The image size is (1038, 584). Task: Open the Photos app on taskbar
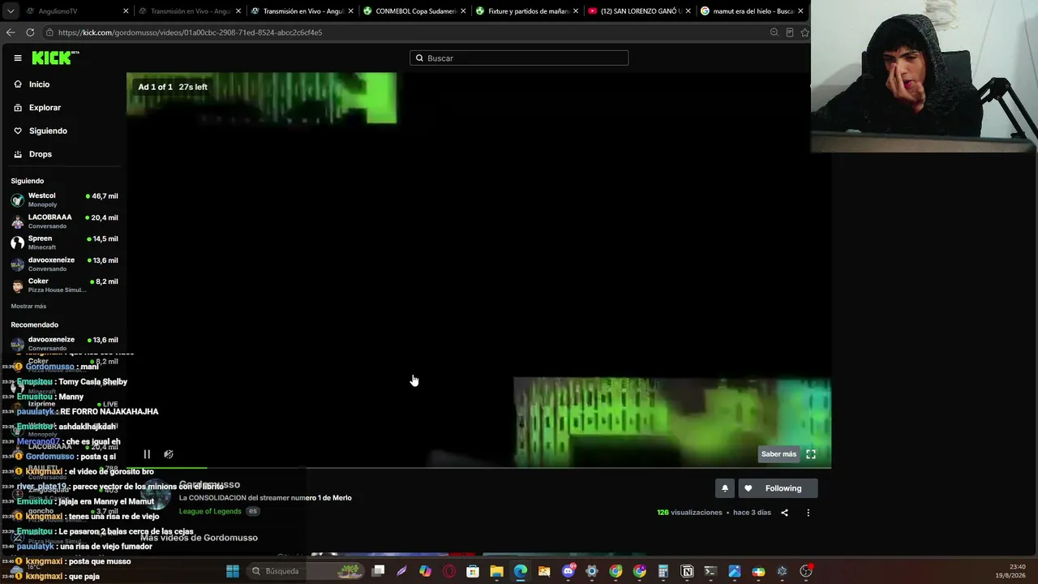pos(735,571)
